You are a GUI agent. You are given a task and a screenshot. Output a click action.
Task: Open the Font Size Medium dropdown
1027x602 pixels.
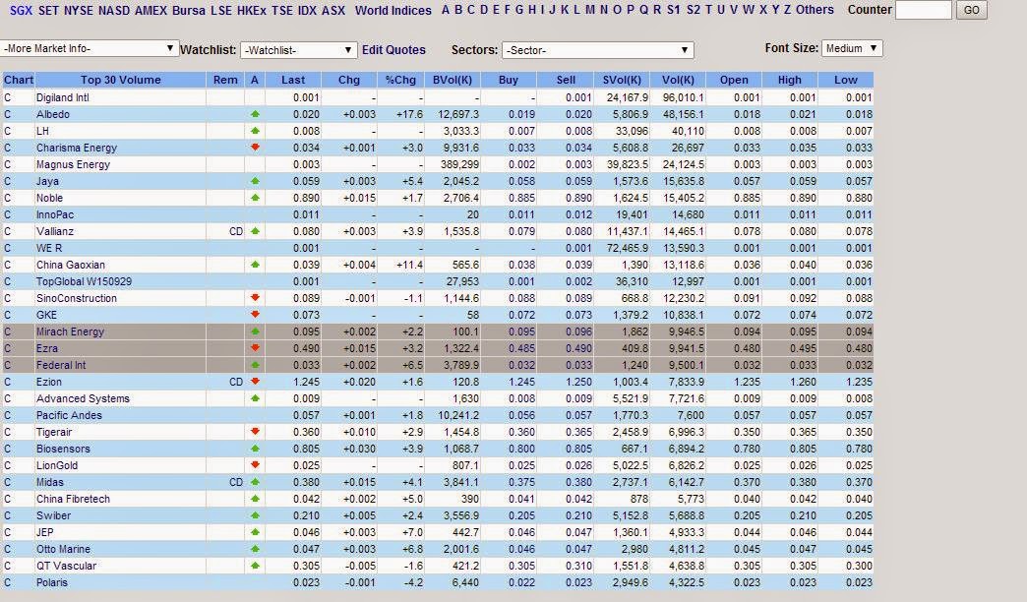point(852,48)
